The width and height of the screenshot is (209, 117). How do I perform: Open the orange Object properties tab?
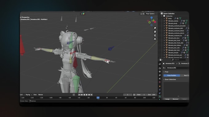click(x=160, y=86)
